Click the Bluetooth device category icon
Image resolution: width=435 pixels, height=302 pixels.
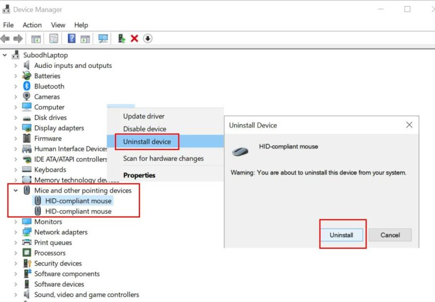point(27,86)
